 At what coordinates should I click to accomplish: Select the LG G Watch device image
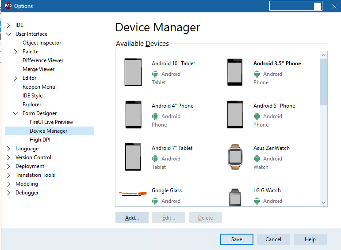(235, 198)
